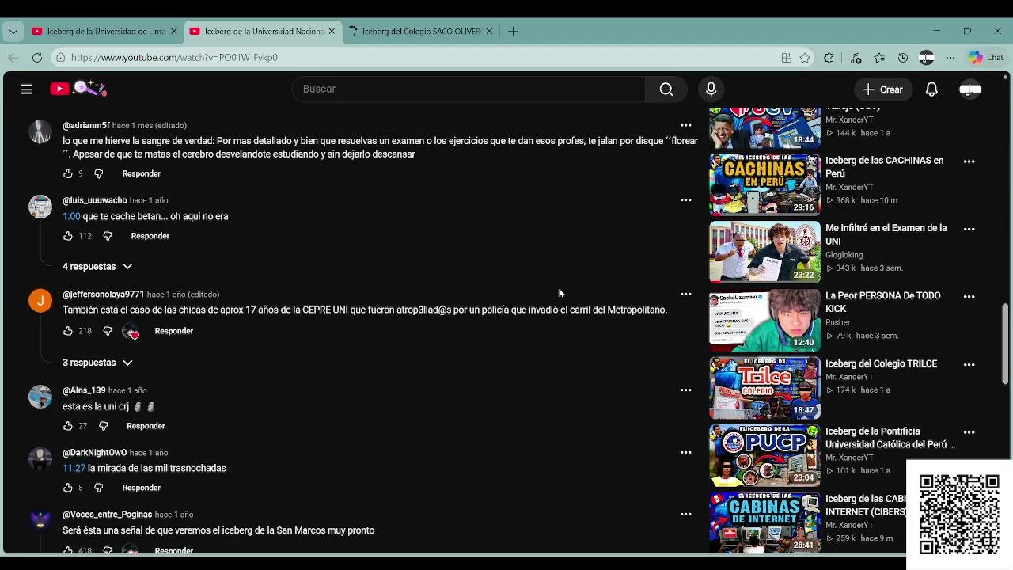Open a new browser tab

(513, 32)
